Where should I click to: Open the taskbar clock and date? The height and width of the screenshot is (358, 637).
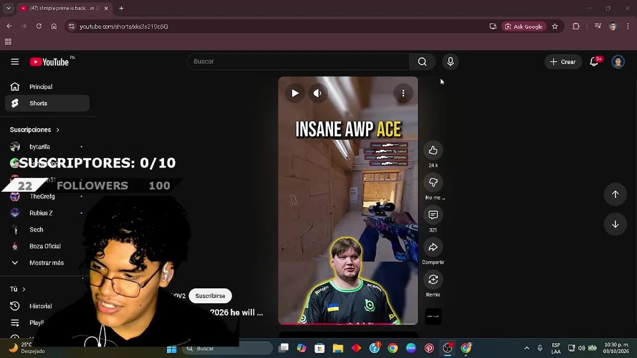pos(616,348)
